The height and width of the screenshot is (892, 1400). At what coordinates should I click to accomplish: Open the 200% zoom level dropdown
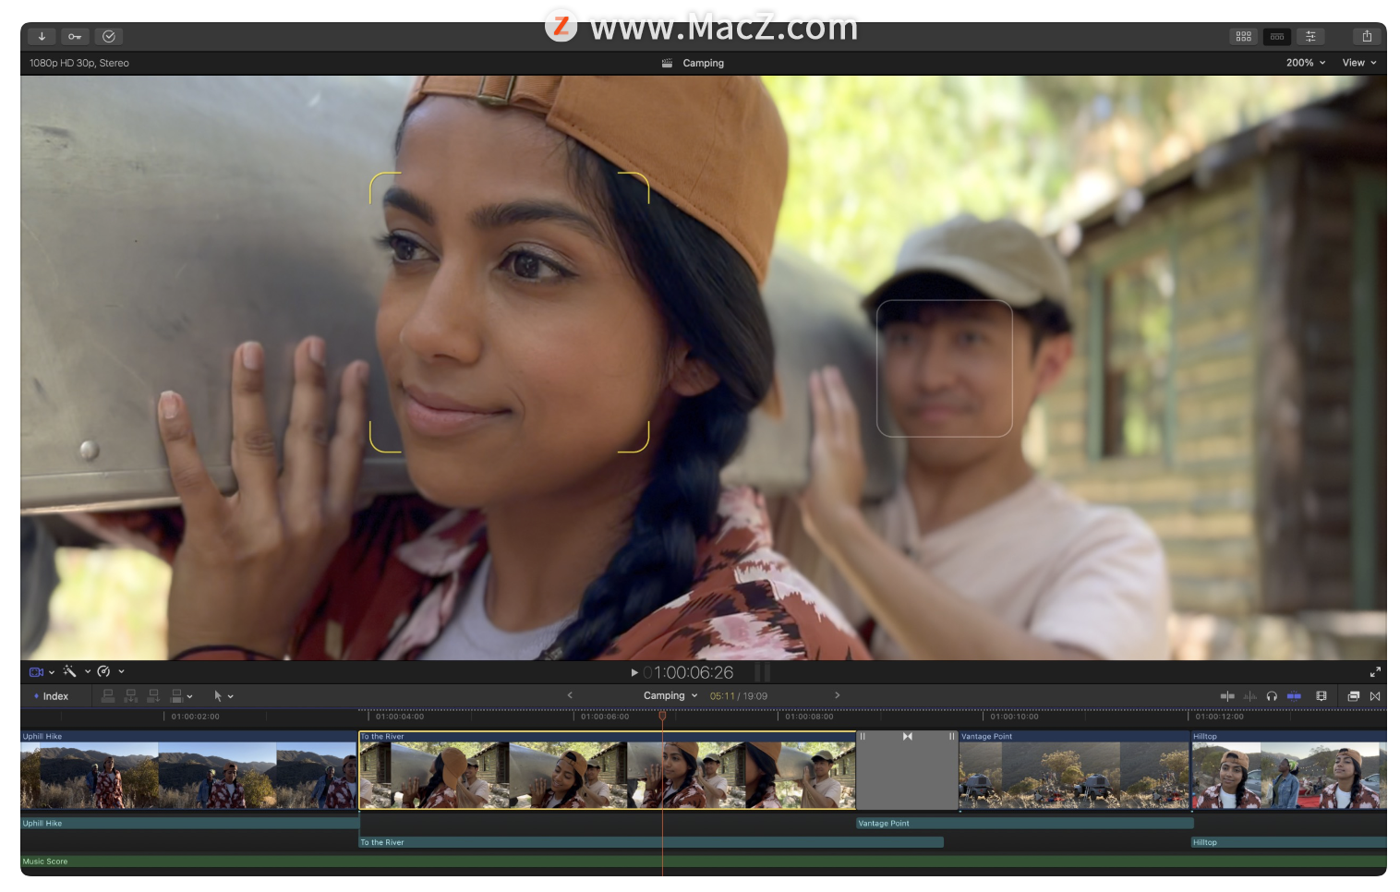[x=1306, y=63]
